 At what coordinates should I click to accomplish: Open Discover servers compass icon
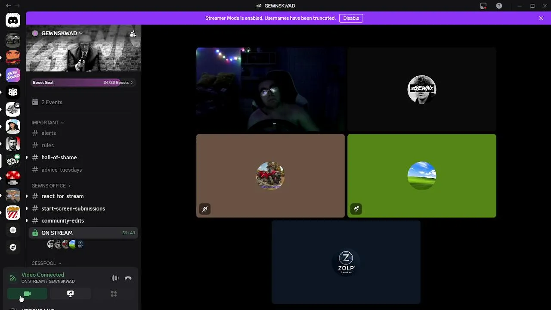13,247
